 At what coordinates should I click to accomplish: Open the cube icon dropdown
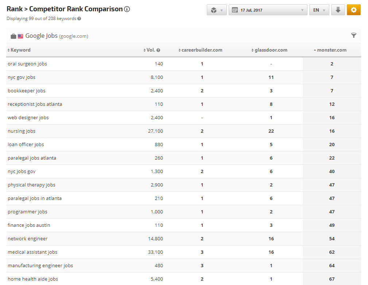[x=217, y=10]
